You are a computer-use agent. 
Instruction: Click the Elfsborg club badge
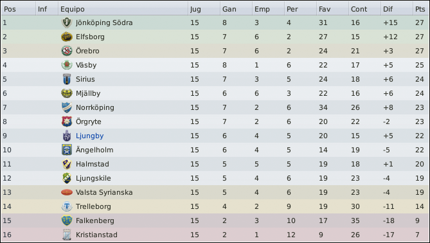coord(67,37)
